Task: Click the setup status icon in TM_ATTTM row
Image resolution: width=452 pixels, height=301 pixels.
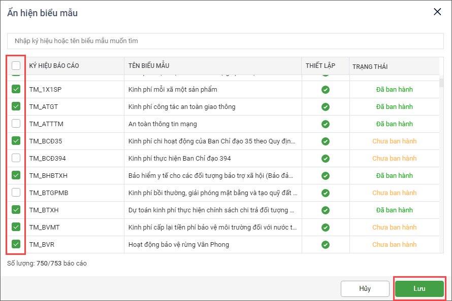Action: tap(326, 124)
